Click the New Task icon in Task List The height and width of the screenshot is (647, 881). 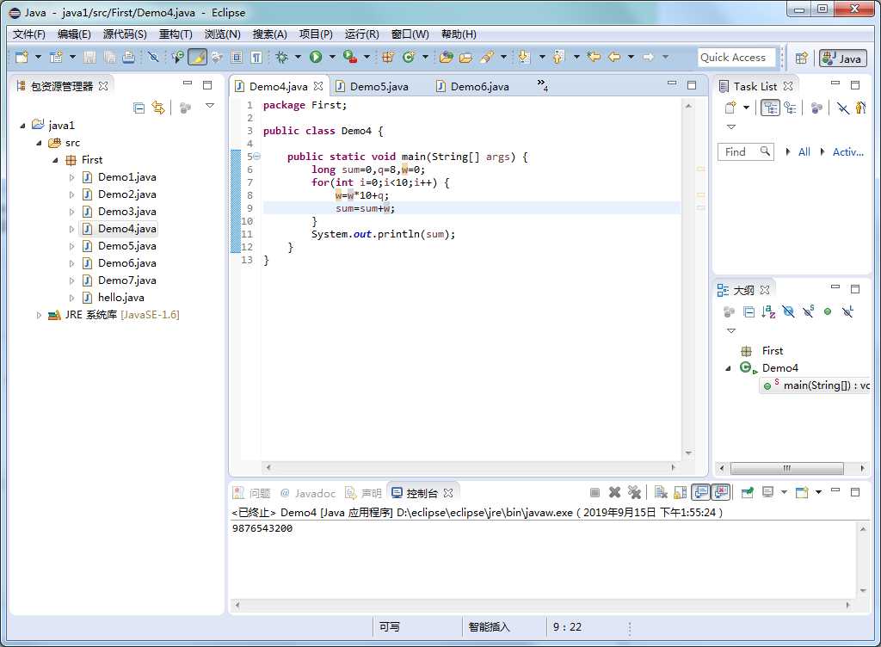(730, 108)
